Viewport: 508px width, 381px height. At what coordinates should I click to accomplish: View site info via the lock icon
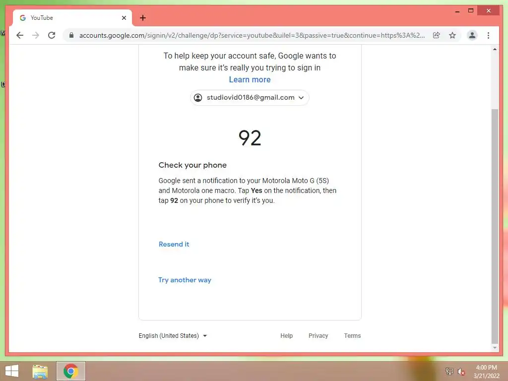pyautogui.click(x=71, y=35)
